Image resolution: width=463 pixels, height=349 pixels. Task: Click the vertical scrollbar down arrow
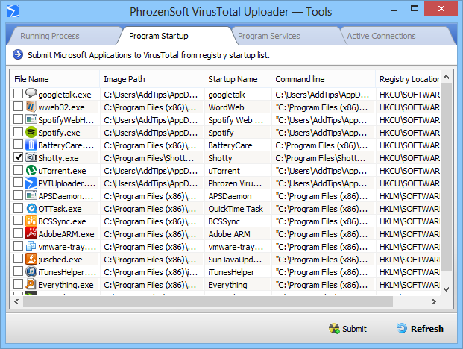tap(447, 289)
